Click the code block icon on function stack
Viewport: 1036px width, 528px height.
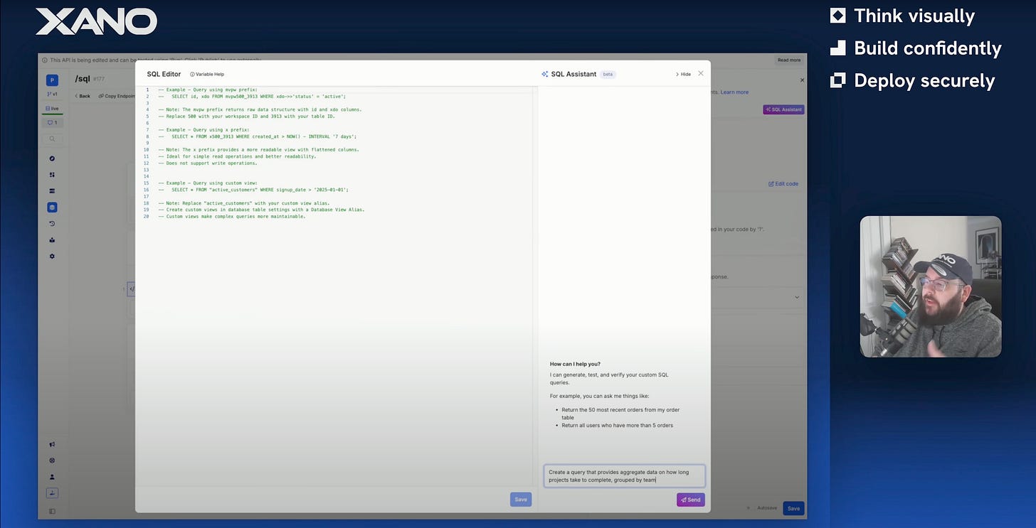pyautogui.click(x=131, y=289)
